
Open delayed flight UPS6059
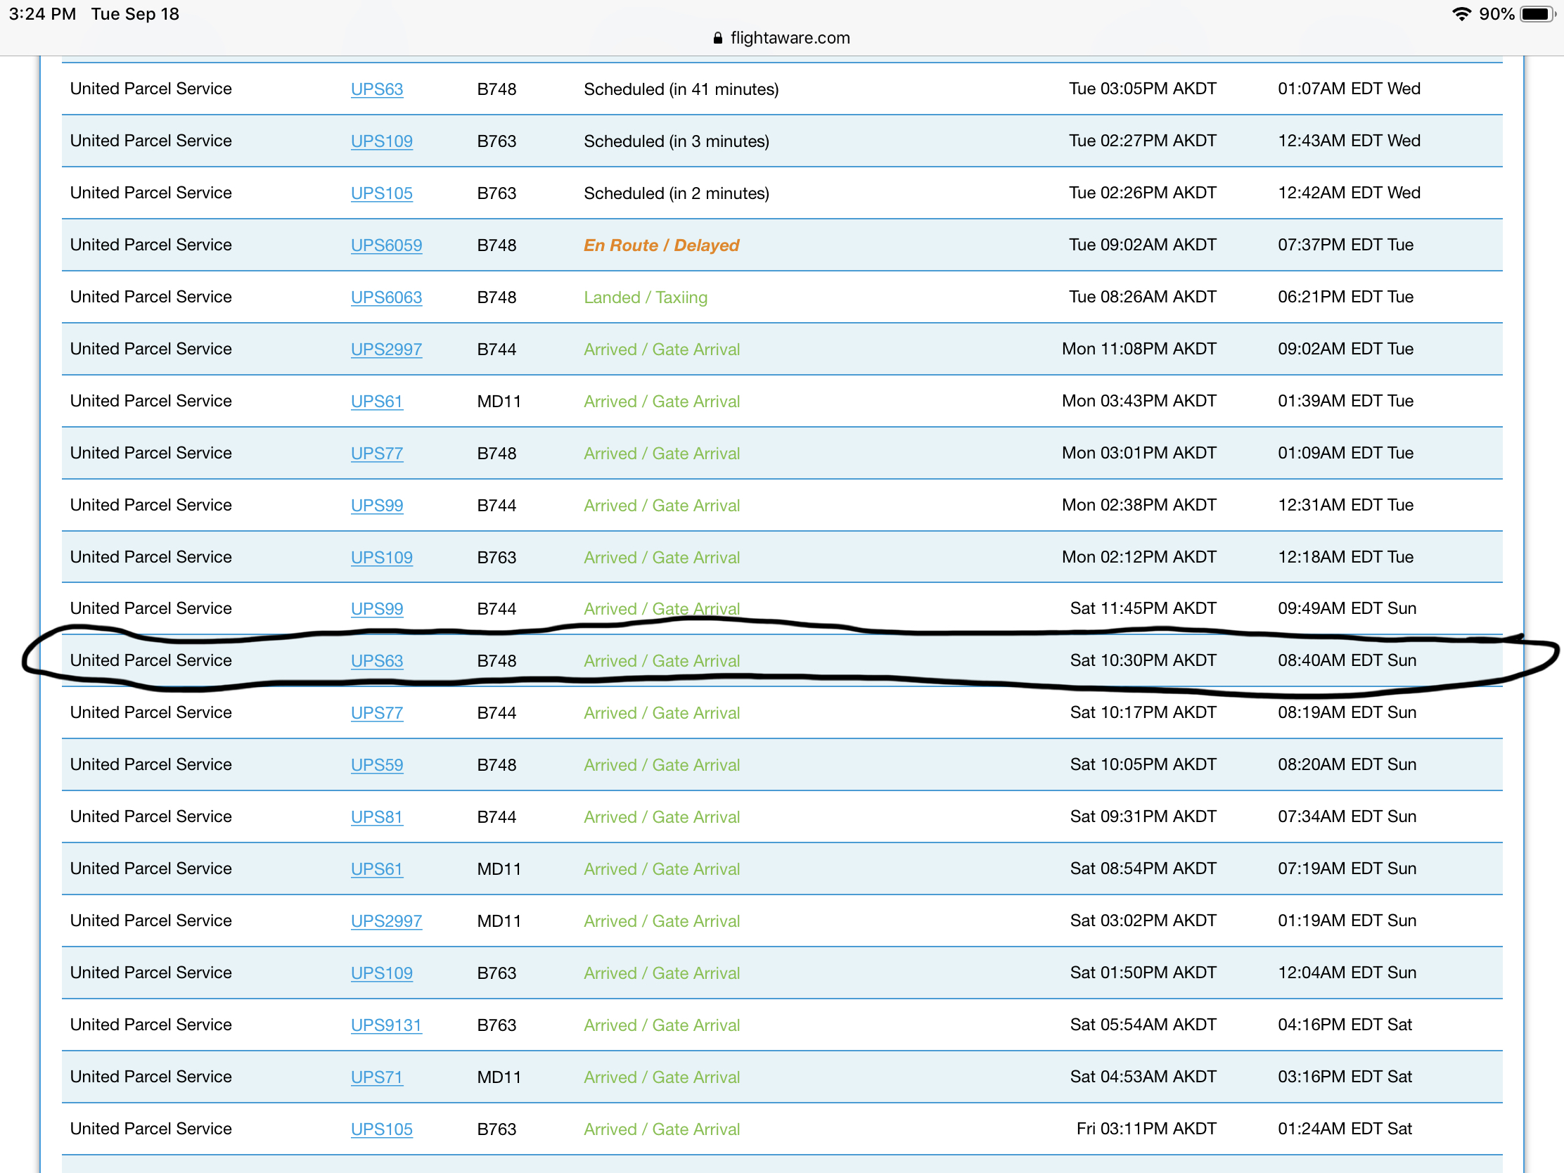coord(386,245)
